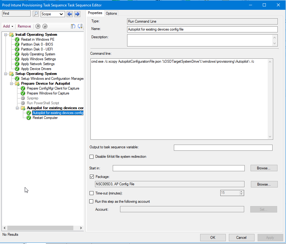
Task: Click the expand all groups icon
Action: point(73,26)
